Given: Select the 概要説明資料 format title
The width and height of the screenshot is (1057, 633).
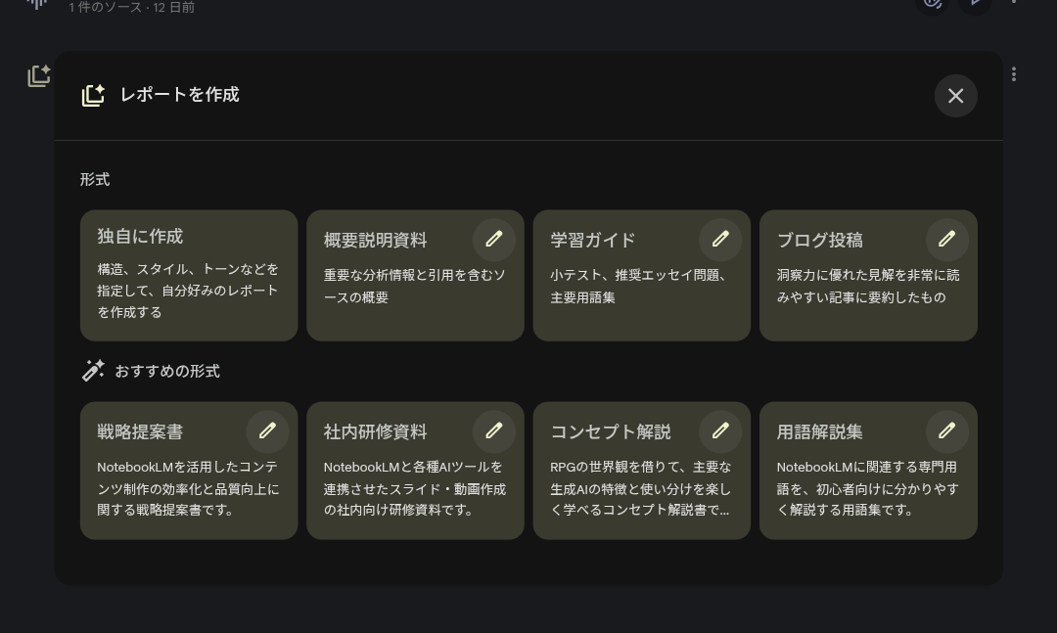Looking at the screenshot, I should pyautogui.click(x=375, y=241).
